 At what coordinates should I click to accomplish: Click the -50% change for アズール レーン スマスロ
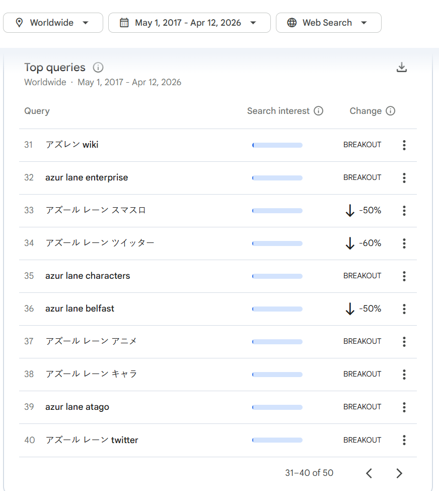pos(363,210)
